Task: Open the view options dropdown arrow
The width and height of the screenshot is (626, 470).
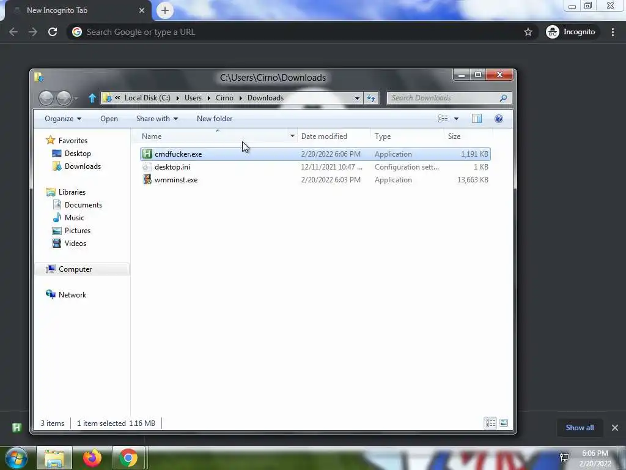Action: coord(456,119)
